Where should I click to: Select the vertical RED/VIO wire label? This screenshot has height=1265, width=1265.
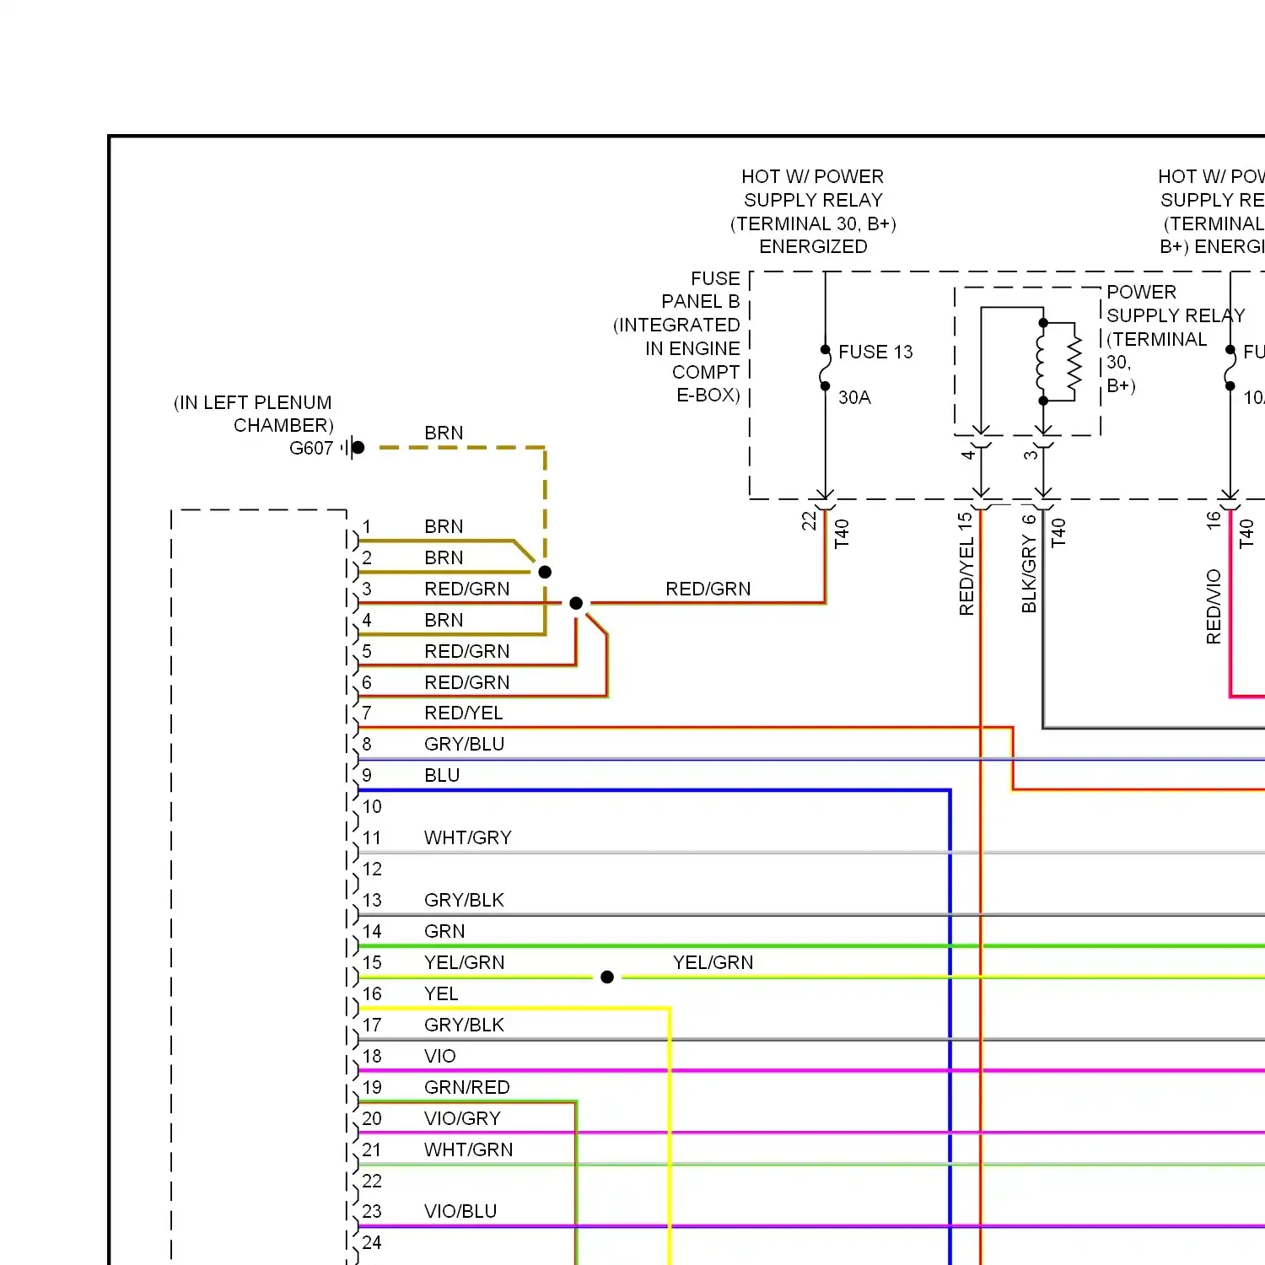point(1214,607)
